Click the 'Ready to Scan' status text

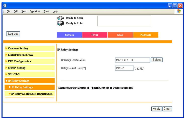coord(74,18)
